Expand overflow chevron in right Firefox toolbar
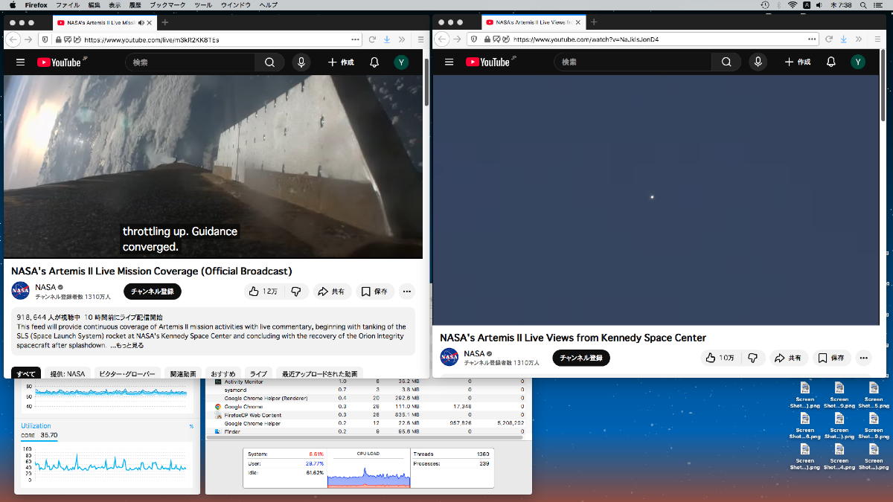 click(859, 39)
